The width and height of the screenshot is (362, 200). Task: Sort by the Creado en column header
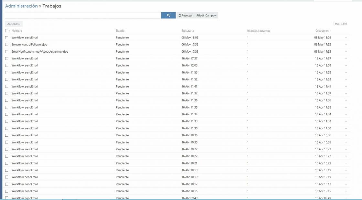(322, 31)
